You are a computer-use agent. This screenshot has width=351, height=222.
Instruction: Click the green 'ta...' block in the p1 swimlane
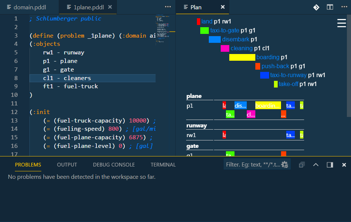point(230,114)
